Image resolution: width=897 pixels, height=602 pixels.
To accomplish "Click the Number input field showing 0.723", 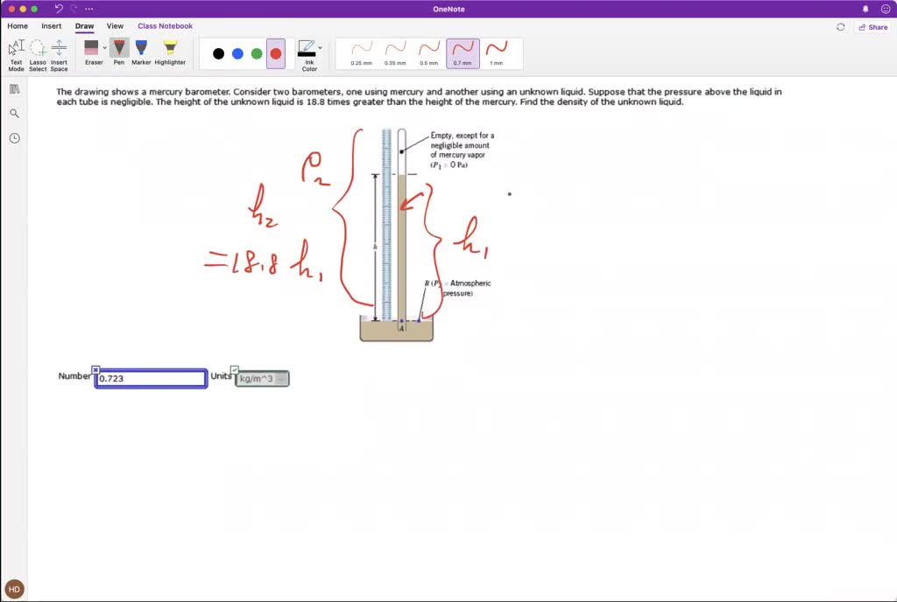I will pyautogui.click(x=151, y=379).
